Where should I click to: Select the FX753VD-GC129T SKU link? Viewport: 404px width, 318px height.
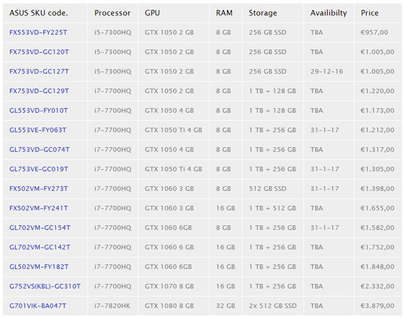coord(39,91)
